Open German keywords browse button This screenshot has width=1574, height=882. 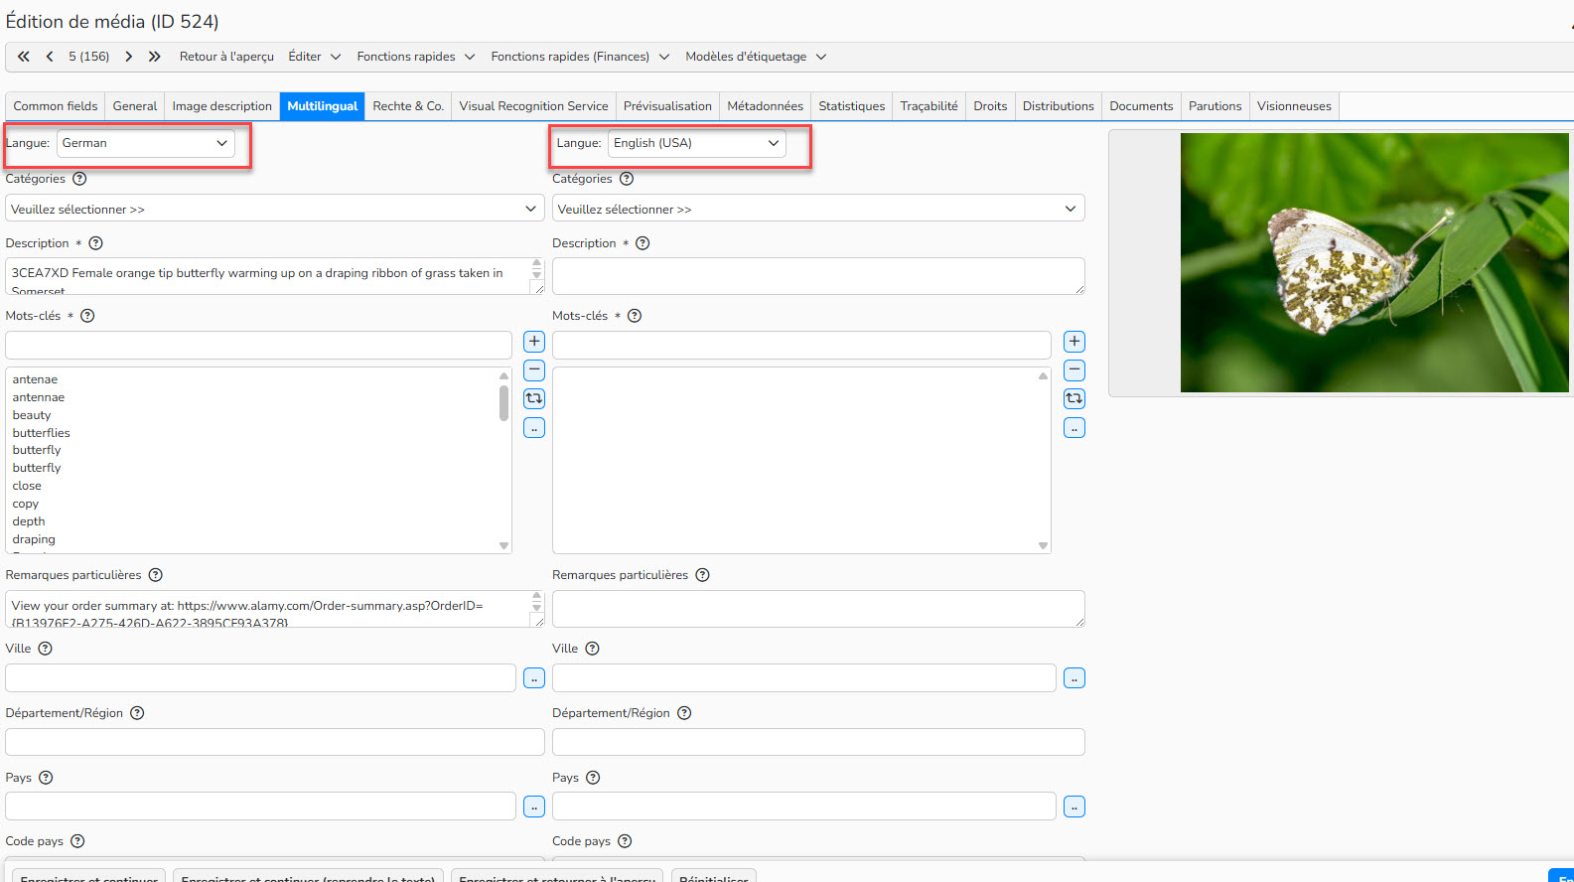[534, 428]
